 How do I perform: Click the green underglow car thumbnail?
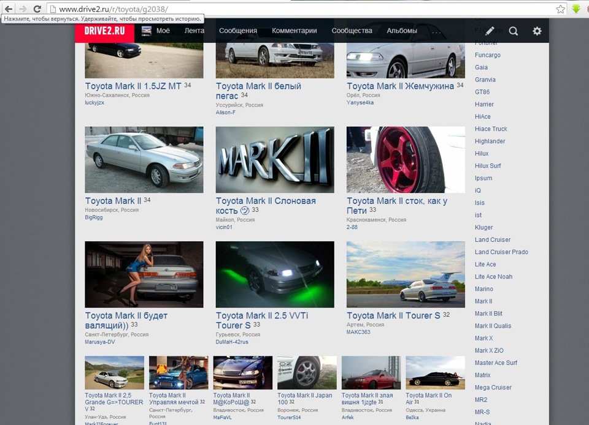275,274
